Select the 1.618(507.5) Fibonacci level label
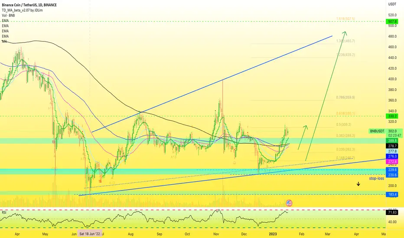Screen dimensions: 404x238 click(345, 19)
